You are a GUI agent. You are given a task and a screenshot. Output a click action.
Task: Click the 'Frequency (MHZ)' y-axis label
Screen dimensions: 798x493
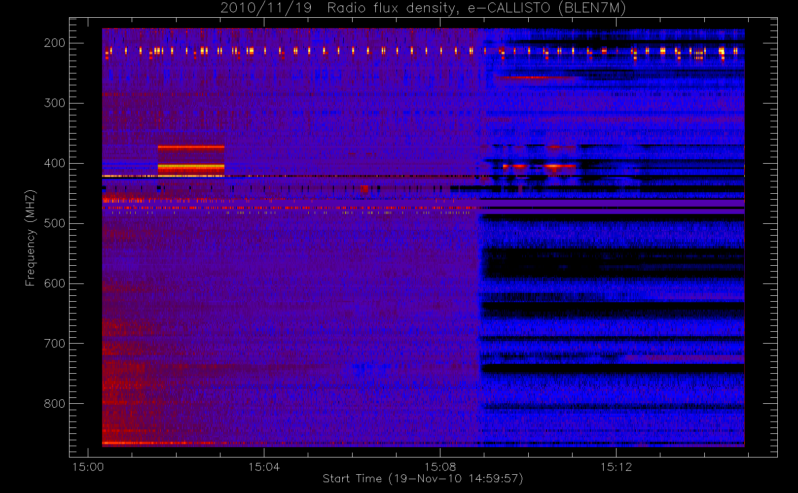[31, 238]
